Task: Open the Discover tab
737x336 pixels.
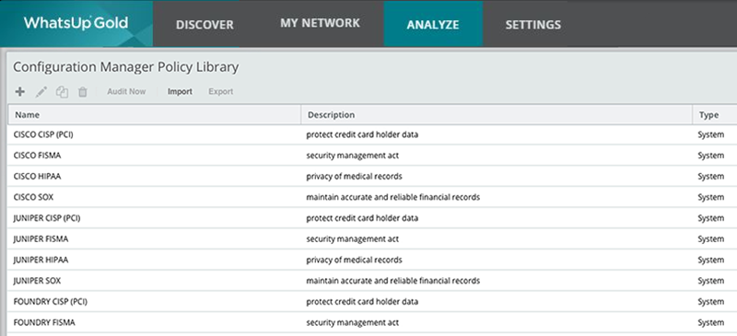Action: pyautogui.click(x=205, y=25)
